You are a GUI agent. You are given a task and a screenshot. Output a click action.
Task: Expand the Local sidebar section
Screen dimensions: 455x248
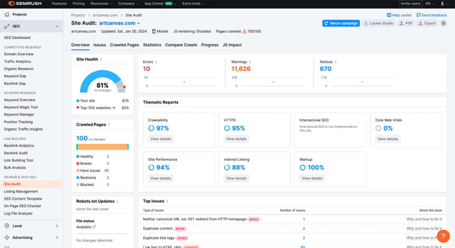pyautogui.click(x=57, y=226)
